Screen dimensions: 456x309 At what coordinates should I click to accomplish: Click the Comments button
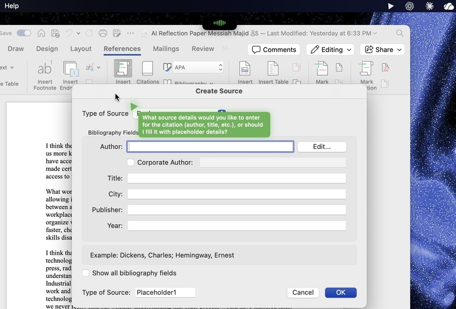coord(274,49)
